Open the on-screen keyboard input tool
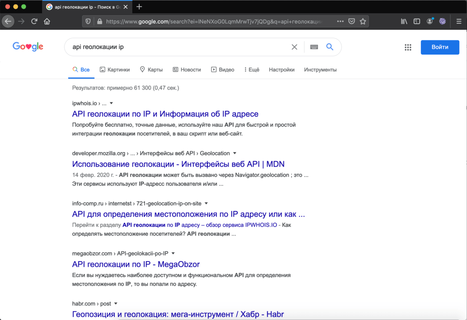 point(314,47)
